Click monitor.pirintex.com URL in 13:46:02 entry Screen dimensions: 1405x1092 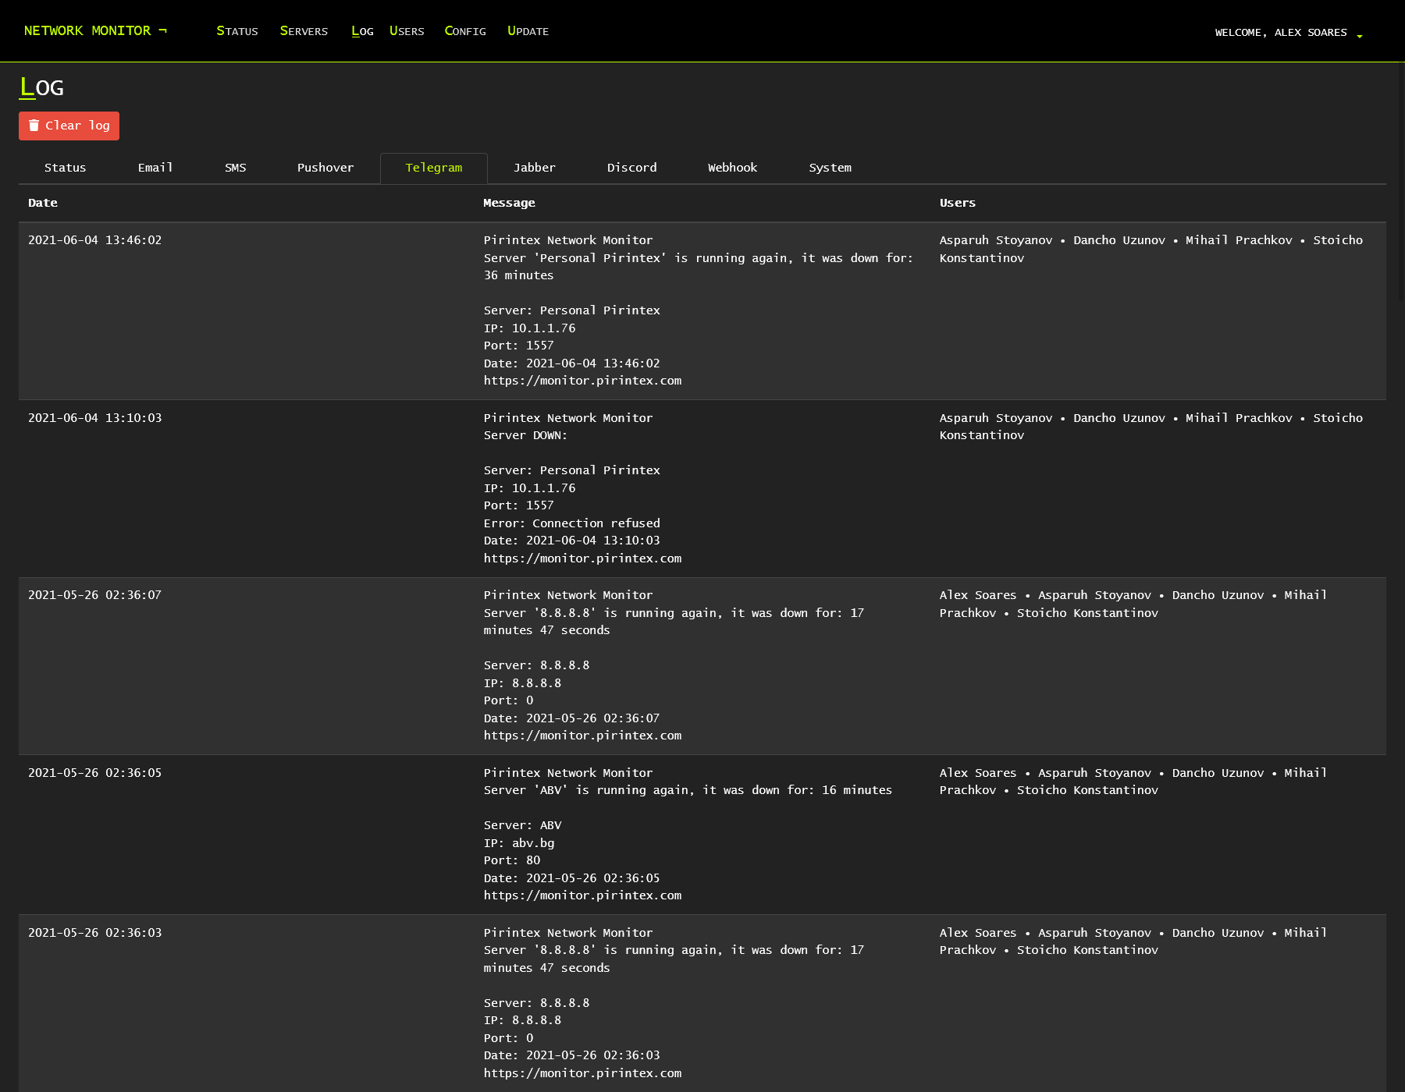[x=582, y=381]
